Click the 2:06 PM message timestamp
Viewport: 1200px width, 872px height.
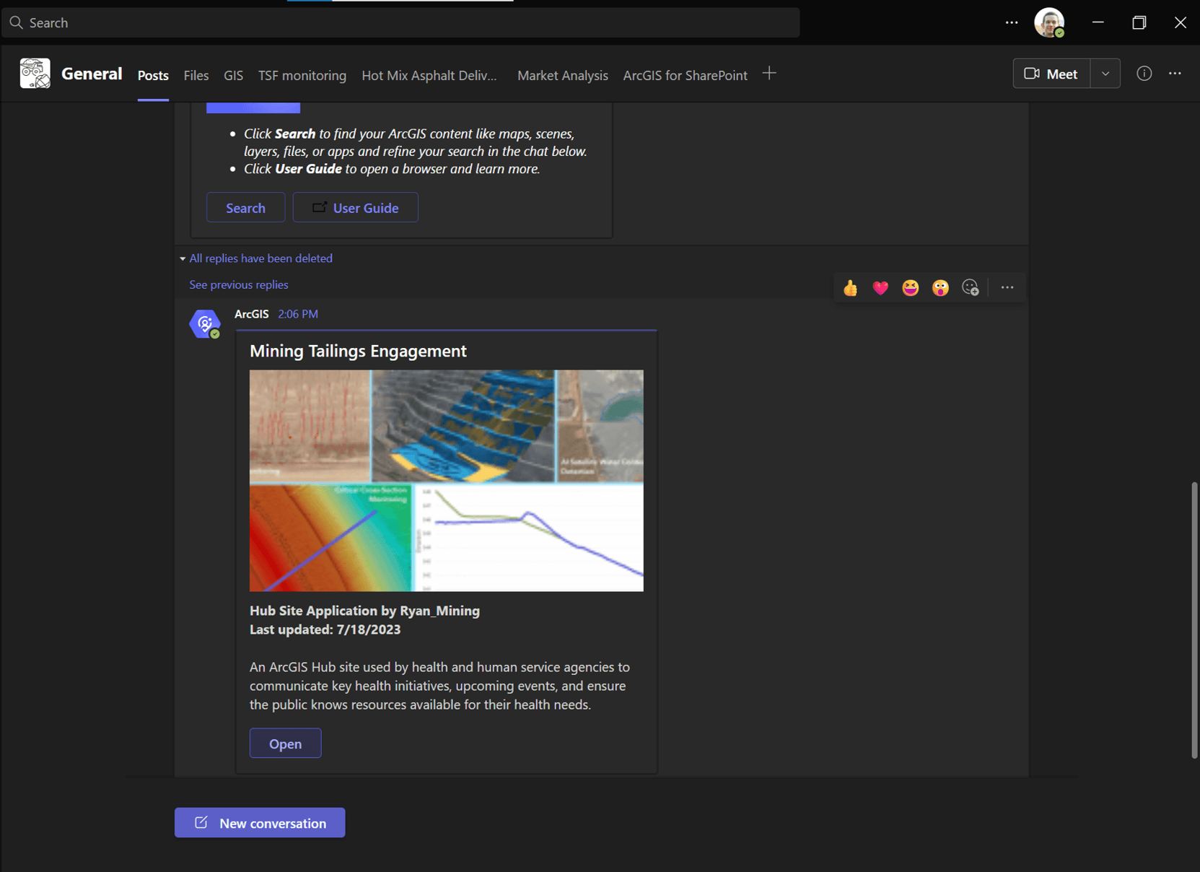(x=298, y=314)
